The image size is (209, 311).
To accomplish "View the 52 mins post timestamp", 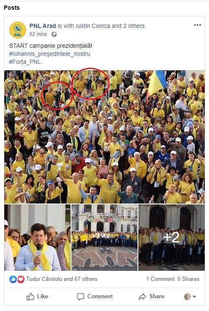I will pos(38,34).
